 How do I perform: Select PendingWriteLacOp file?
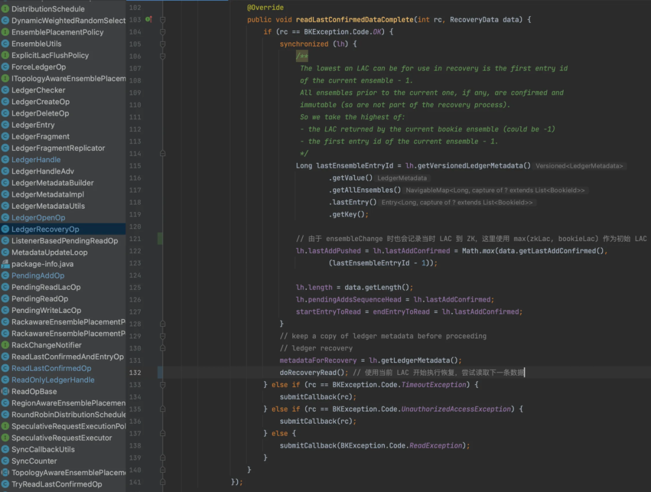tap(46, 311)
